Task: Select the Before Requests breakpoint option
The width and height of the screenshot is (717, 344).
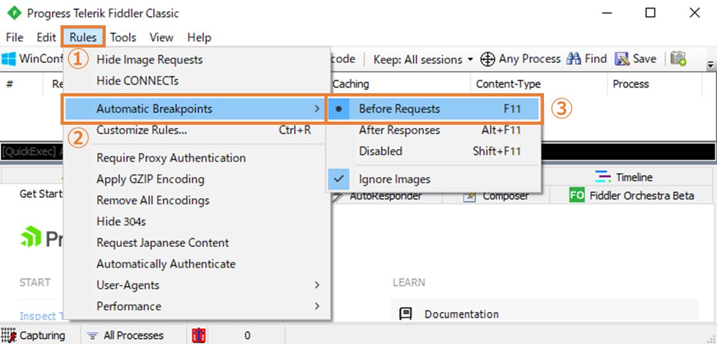Action: (399, 109)
